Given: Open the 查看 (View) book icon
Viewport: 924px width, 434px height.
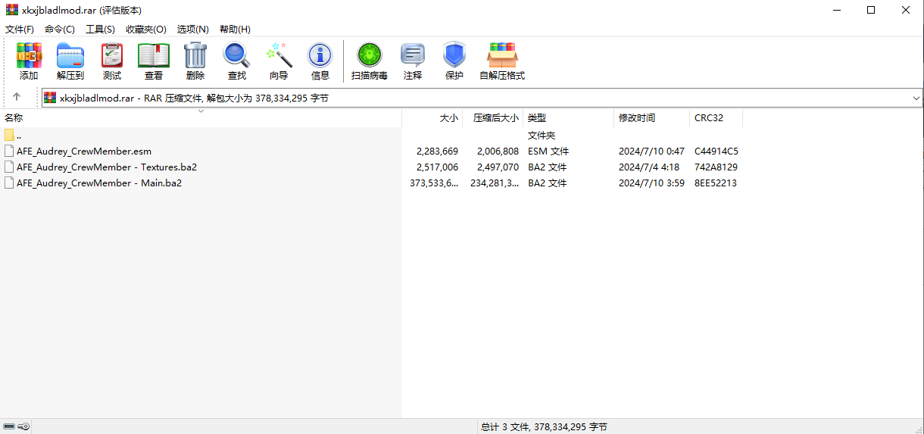Looking at the screenshot, I should point(154,55).
